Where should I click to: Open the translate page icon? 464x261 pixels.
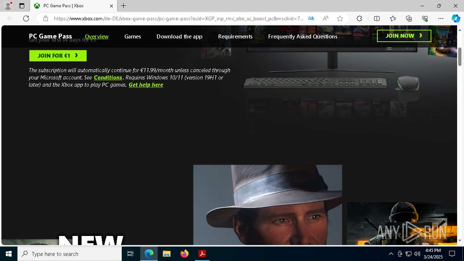tap(311, 18)
